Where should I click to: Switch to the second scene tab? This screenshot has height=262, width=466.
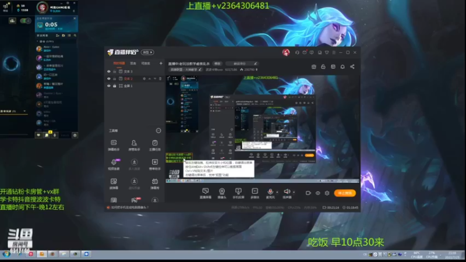tap(133, 63)
